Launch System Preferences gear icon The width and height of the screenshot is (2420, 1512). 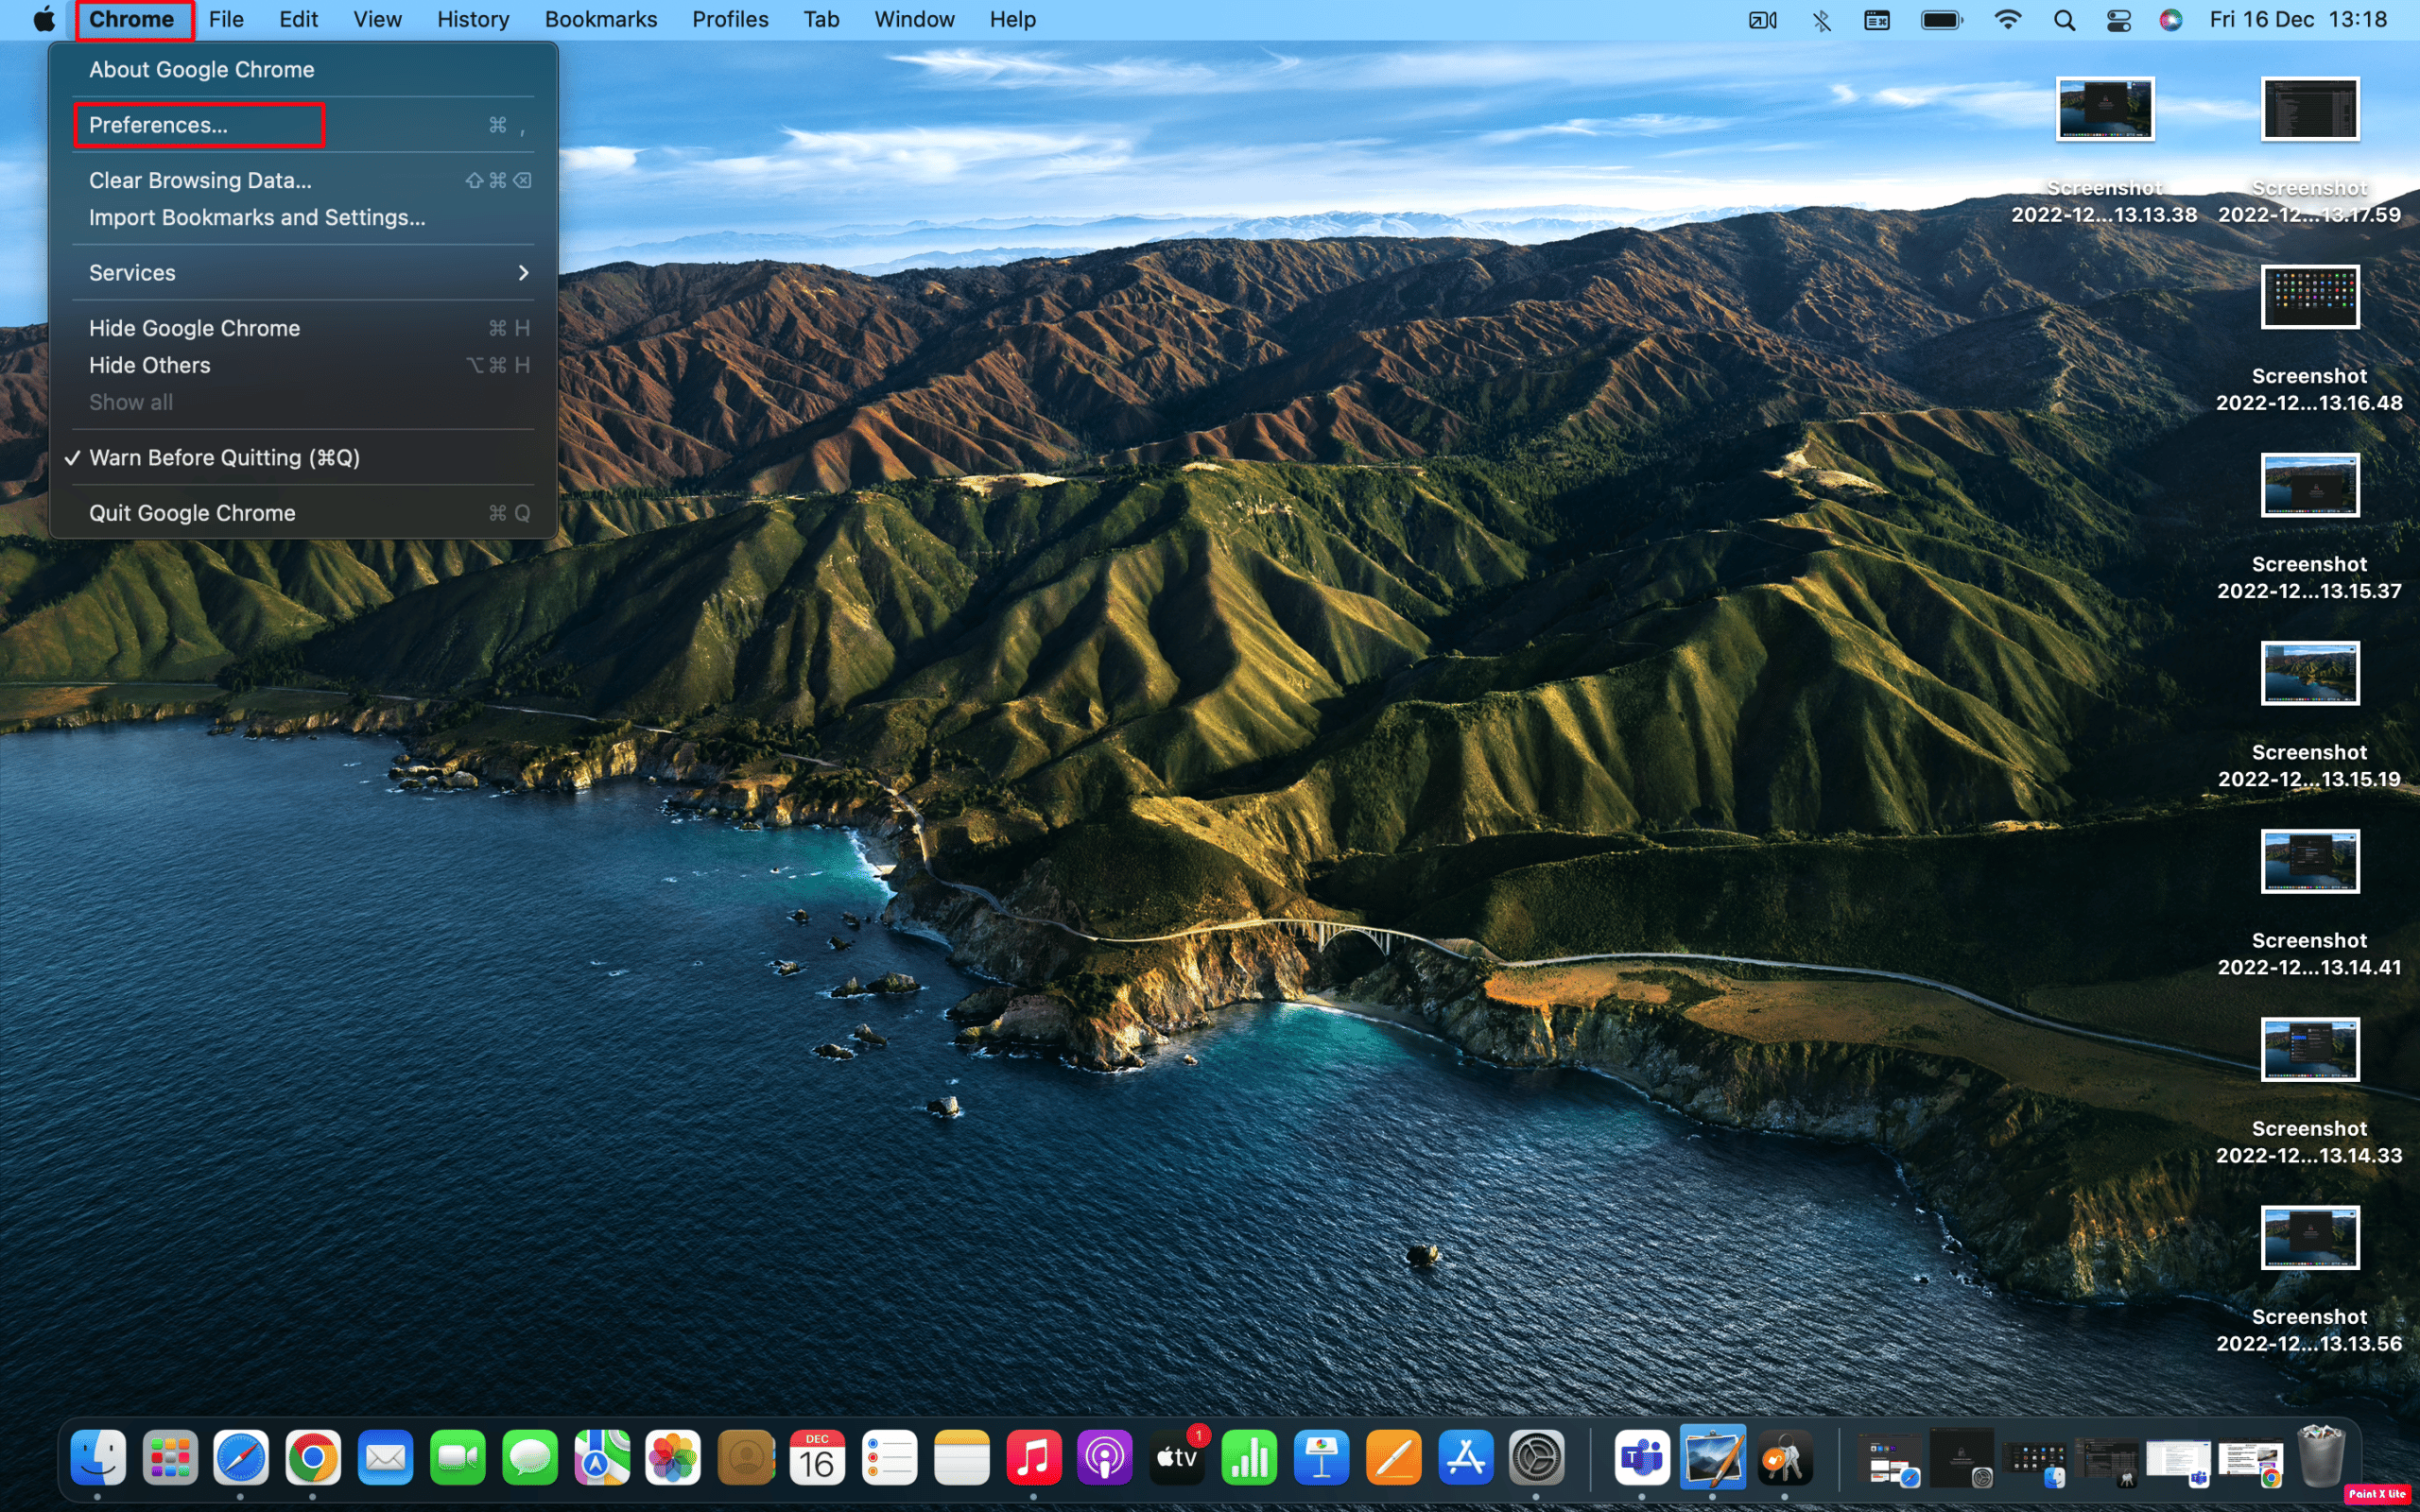click(x=1536, y=1459)
